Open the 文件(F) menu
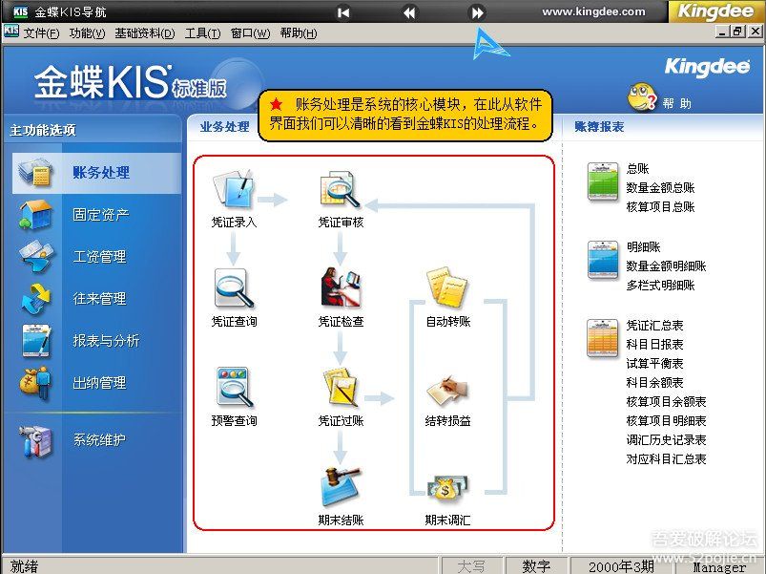This screenshot has width=766, height=574. click(41, 32)
